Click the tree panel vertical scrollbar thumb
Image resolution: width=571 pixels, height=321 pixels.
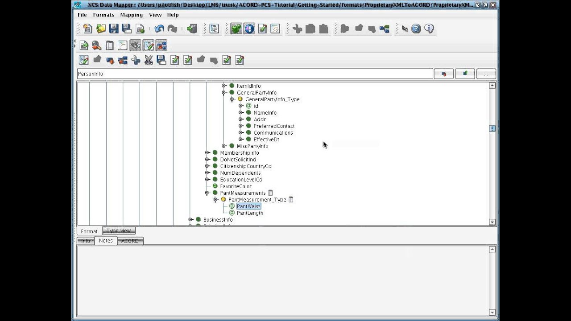click(x=492, y=128)
